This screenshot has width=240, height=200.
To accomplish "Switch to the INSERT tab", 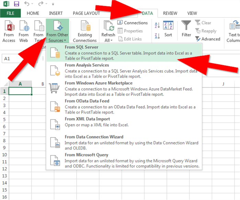I will pyautogui.click(x=56, y=13).
